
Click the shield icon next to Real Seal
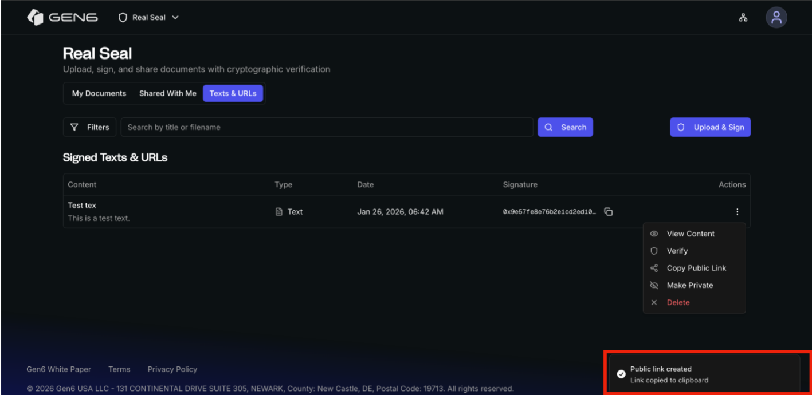point(123,18)
